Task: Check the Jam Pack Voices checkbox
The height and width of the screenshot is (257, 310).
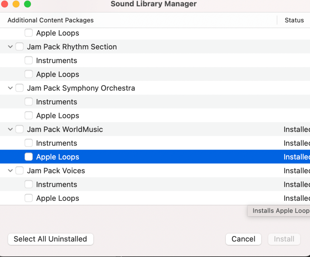Action: tap(19, 171)
